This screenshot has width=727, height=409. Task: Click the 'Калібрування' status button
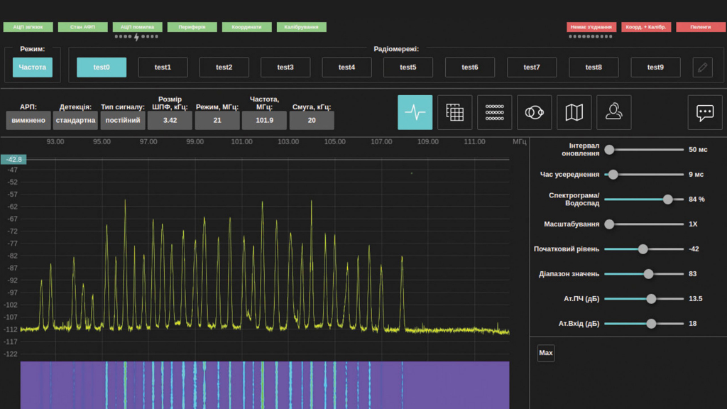pyautogui.click(x=301, y=27)
